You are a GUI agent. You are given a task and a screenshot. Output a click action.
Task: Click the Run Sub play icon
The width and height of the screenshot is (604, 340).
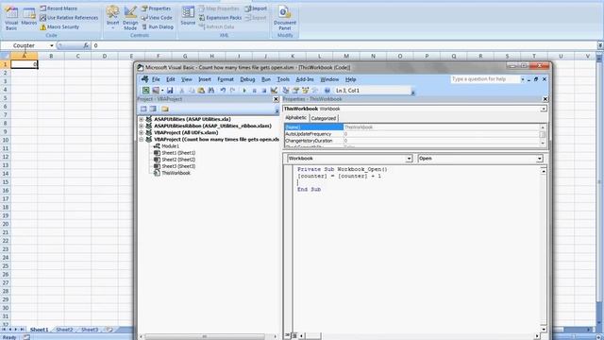244,91
